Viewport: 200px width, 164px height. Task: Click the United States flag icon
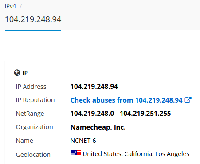[76, 154]
